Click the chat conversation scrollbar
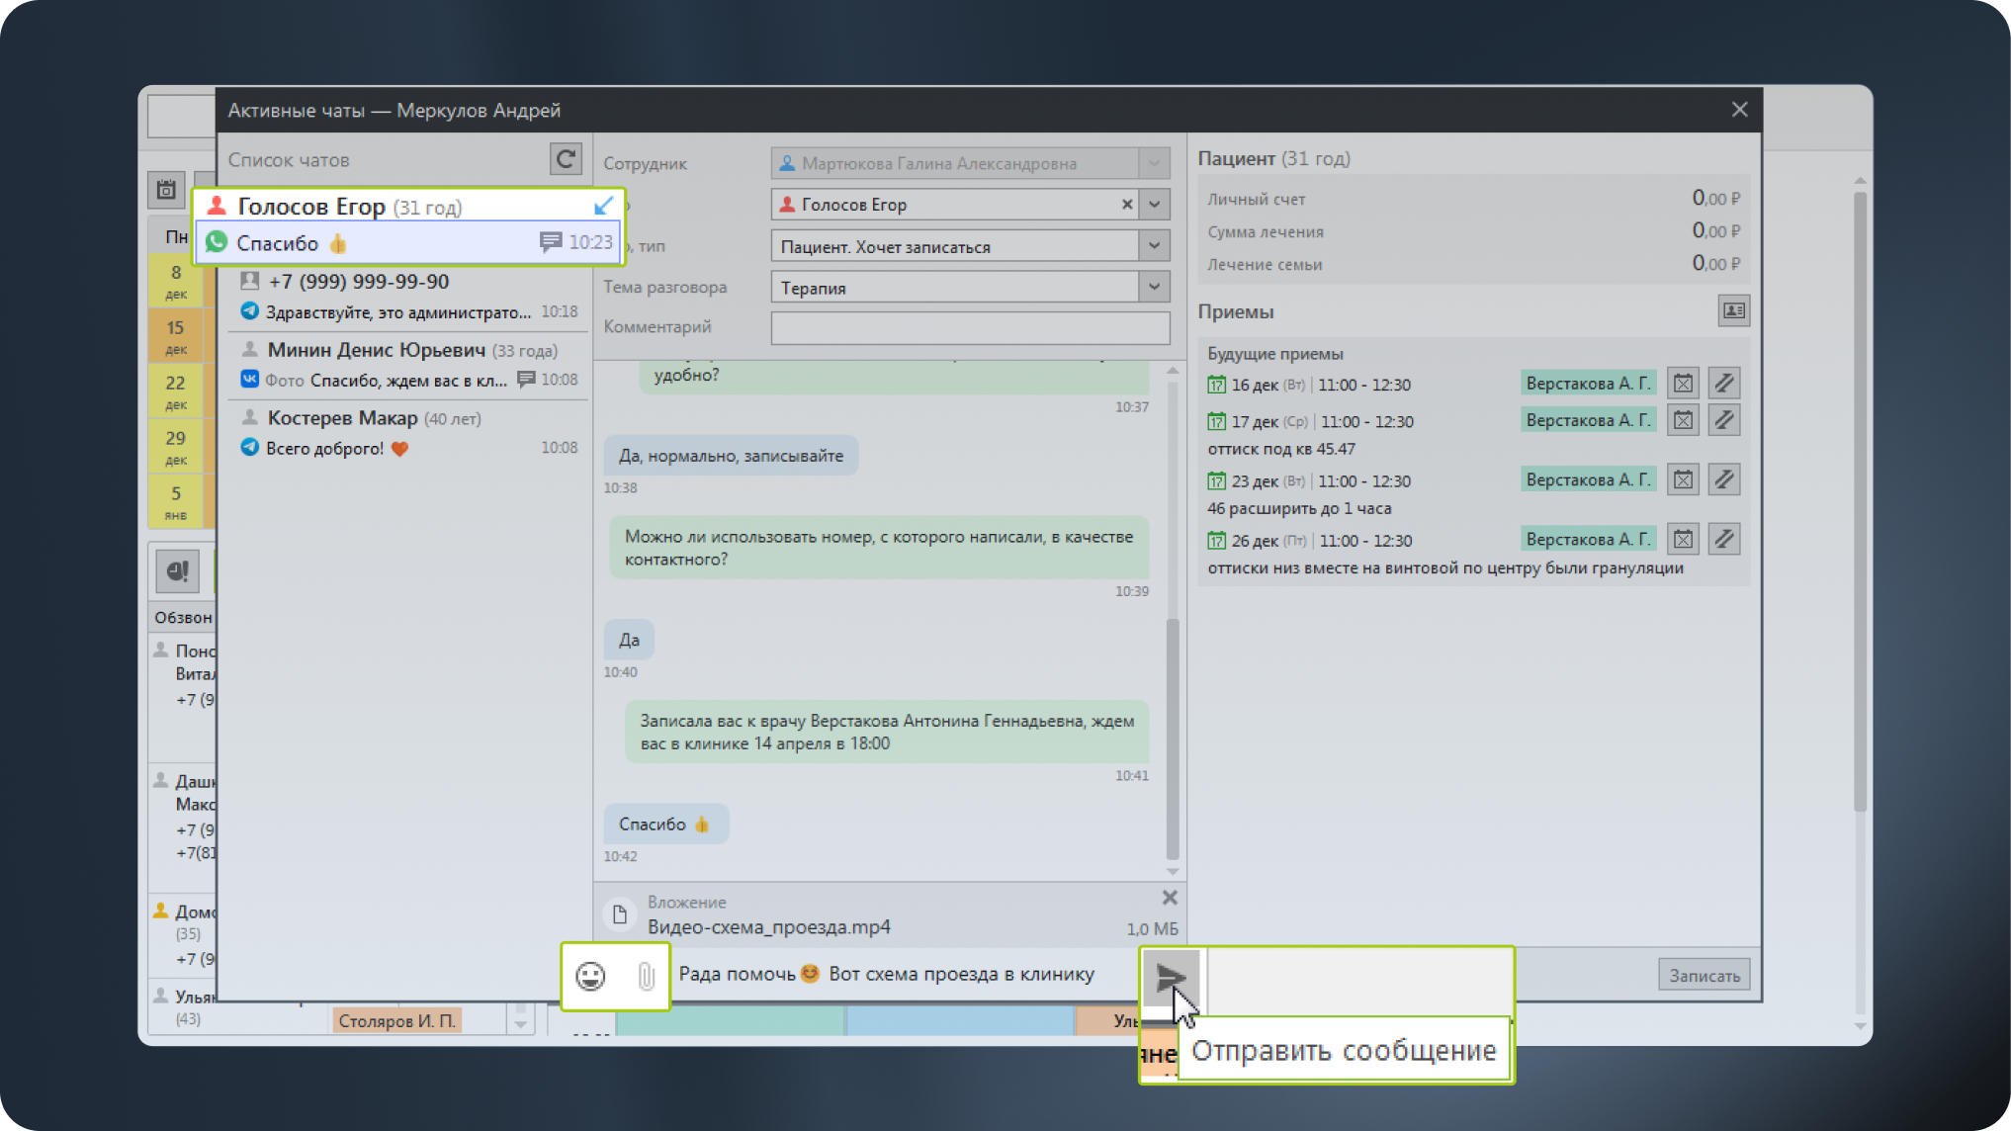 (1173, 739)
